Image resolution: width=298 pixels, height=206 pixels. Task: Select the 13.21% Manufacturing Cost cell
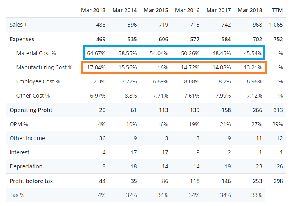tap(253, 67)
